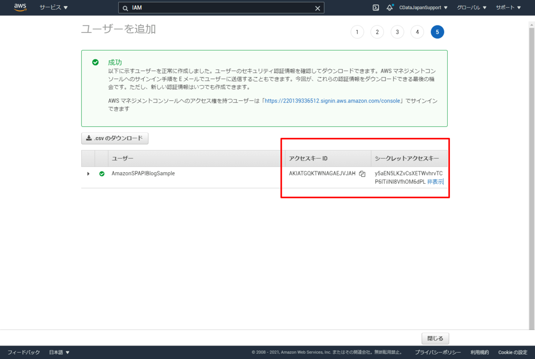Click the green check on user row
535x359 pixels.
[102, 173]
